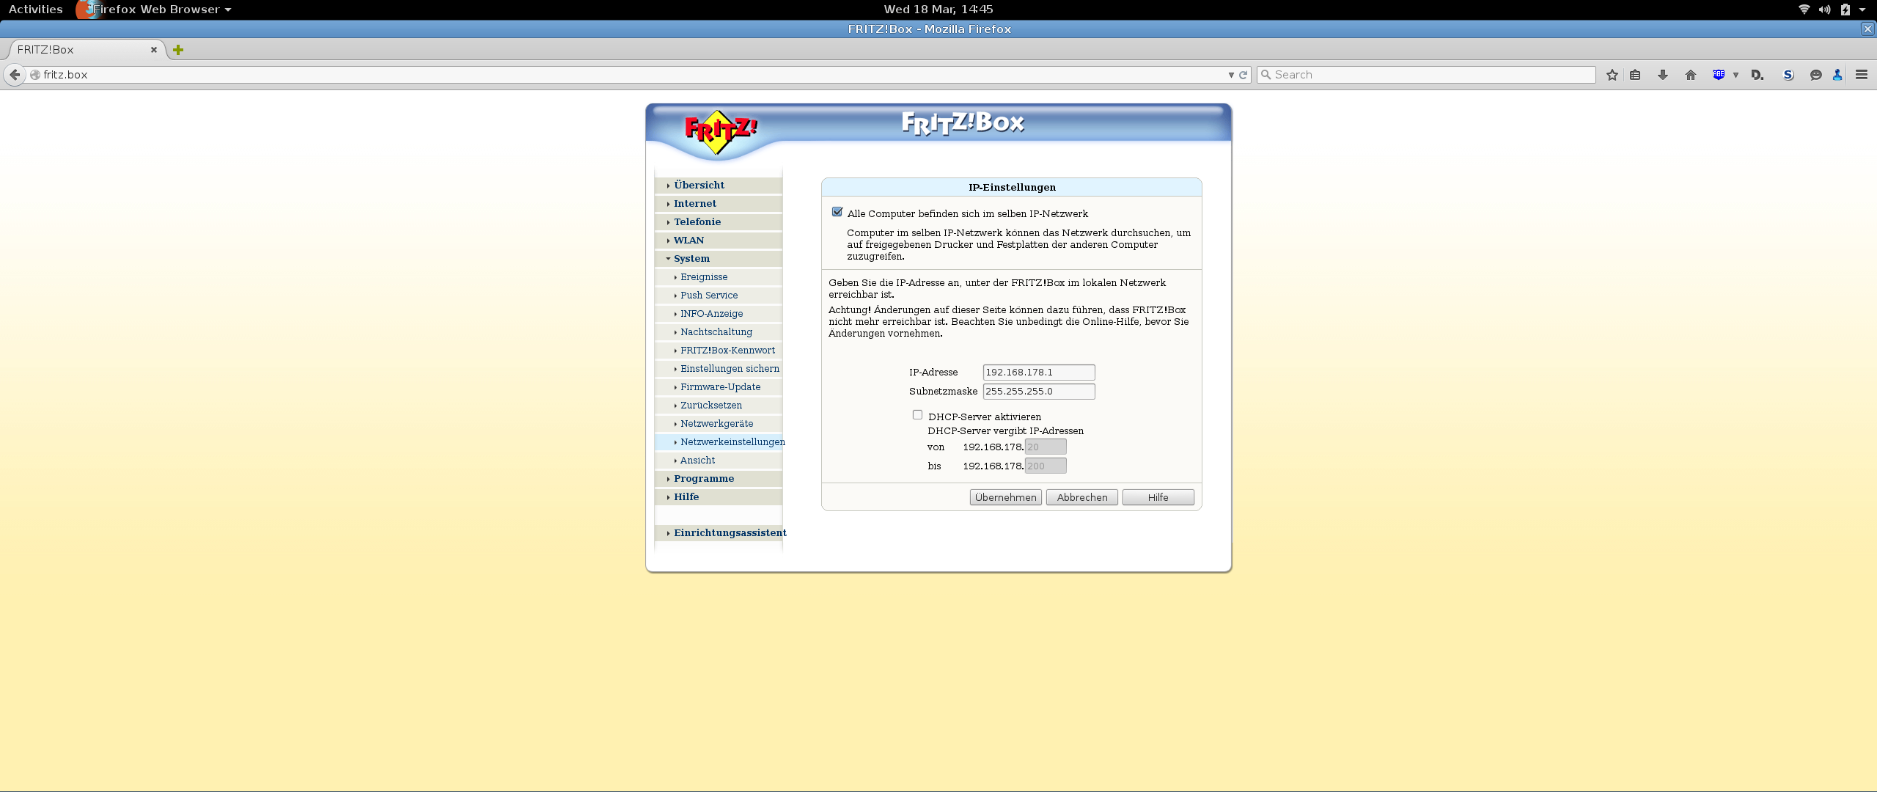Open Firmware-Update in the sidebar
Screen dimensions: 1877x792
720,387
